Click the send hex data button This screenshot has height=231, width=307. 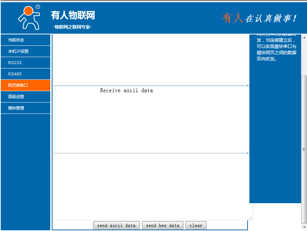(x=162, y=226)
